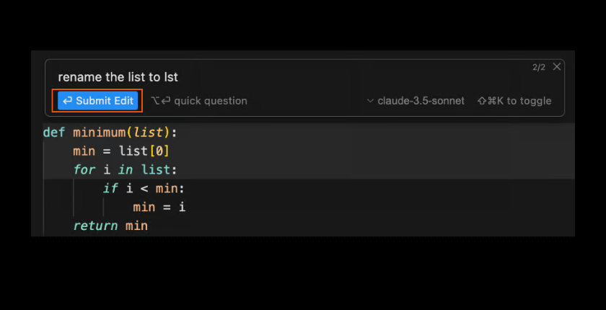Place cursor on the 'min = i' line
Viewport: 606px width, 310px height.
159,208
